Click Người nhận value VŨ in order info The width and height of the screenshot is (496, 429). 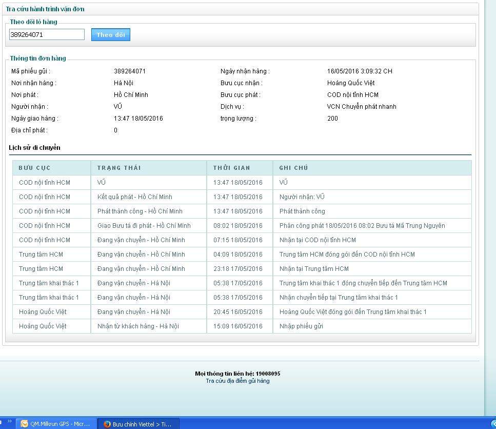pyautogui.click(x=117, y=106)
